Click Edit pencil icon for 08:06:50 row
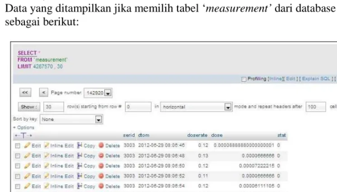 tap(27, 165)
